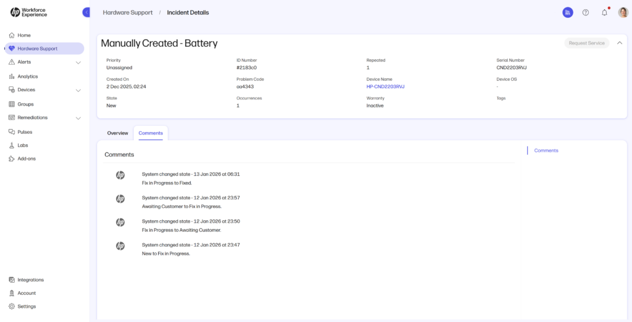Click the Incident Details breadcrumb text
This screenshot has height=322, width=632.
[188, 12]
